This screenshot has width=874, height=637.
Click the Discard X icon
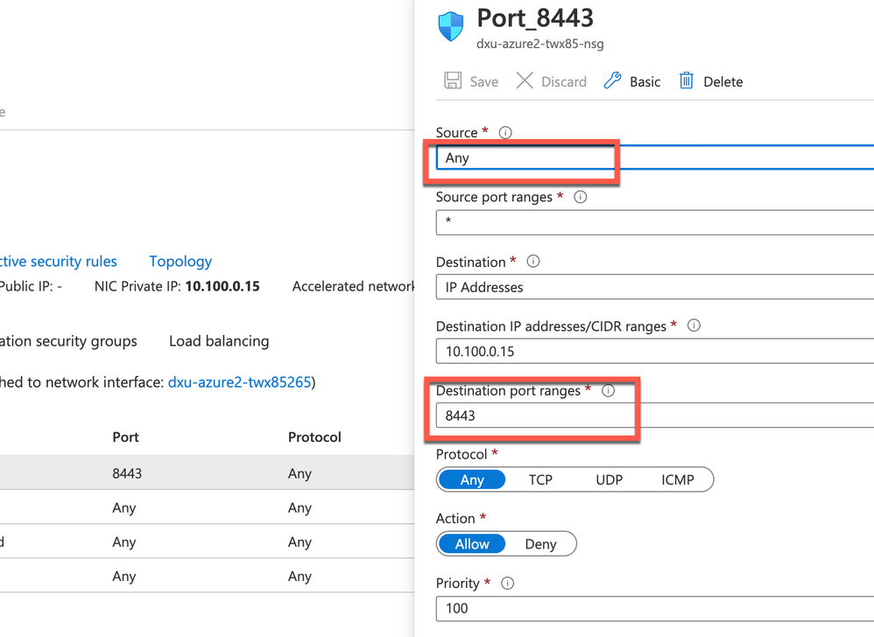pyautogui.click(x=525, y=80)
